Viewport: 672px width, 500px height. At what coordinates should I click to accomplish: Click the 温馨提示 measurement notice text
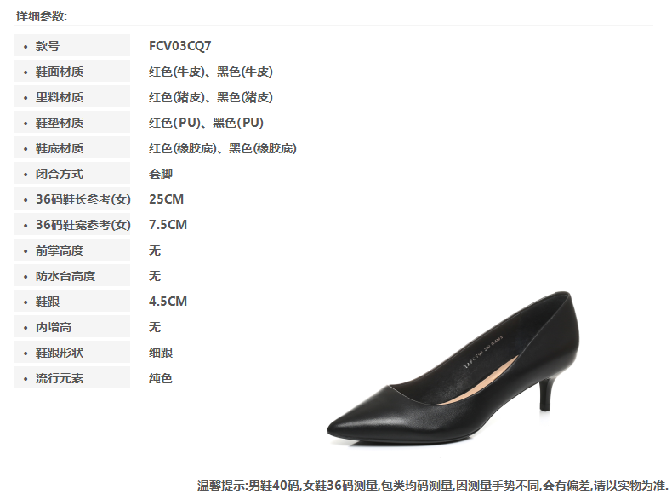432,486
